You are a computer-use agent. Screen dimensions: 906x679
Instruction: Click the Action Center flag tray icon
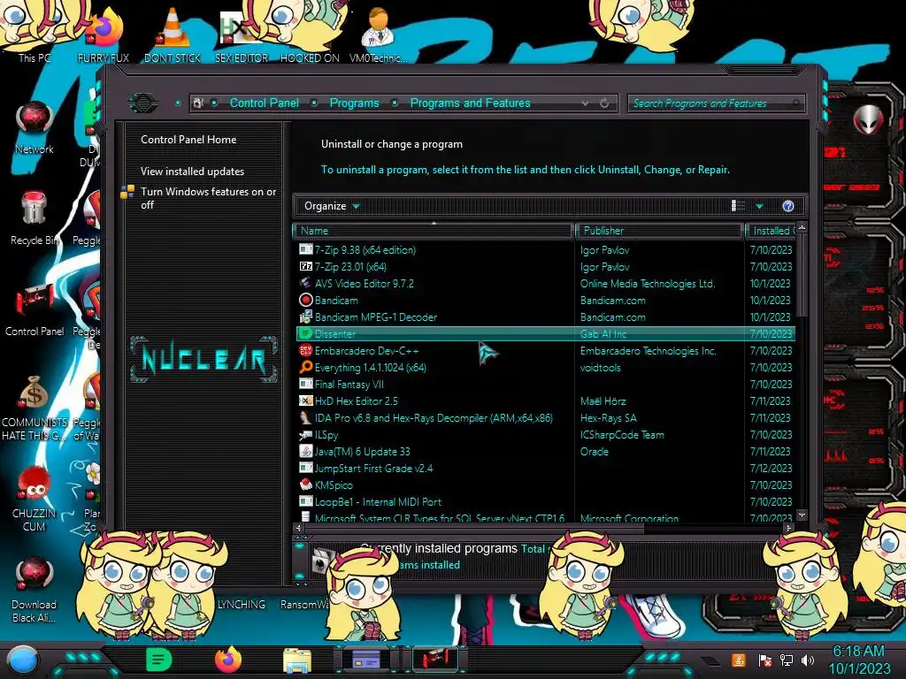point(765,660)
